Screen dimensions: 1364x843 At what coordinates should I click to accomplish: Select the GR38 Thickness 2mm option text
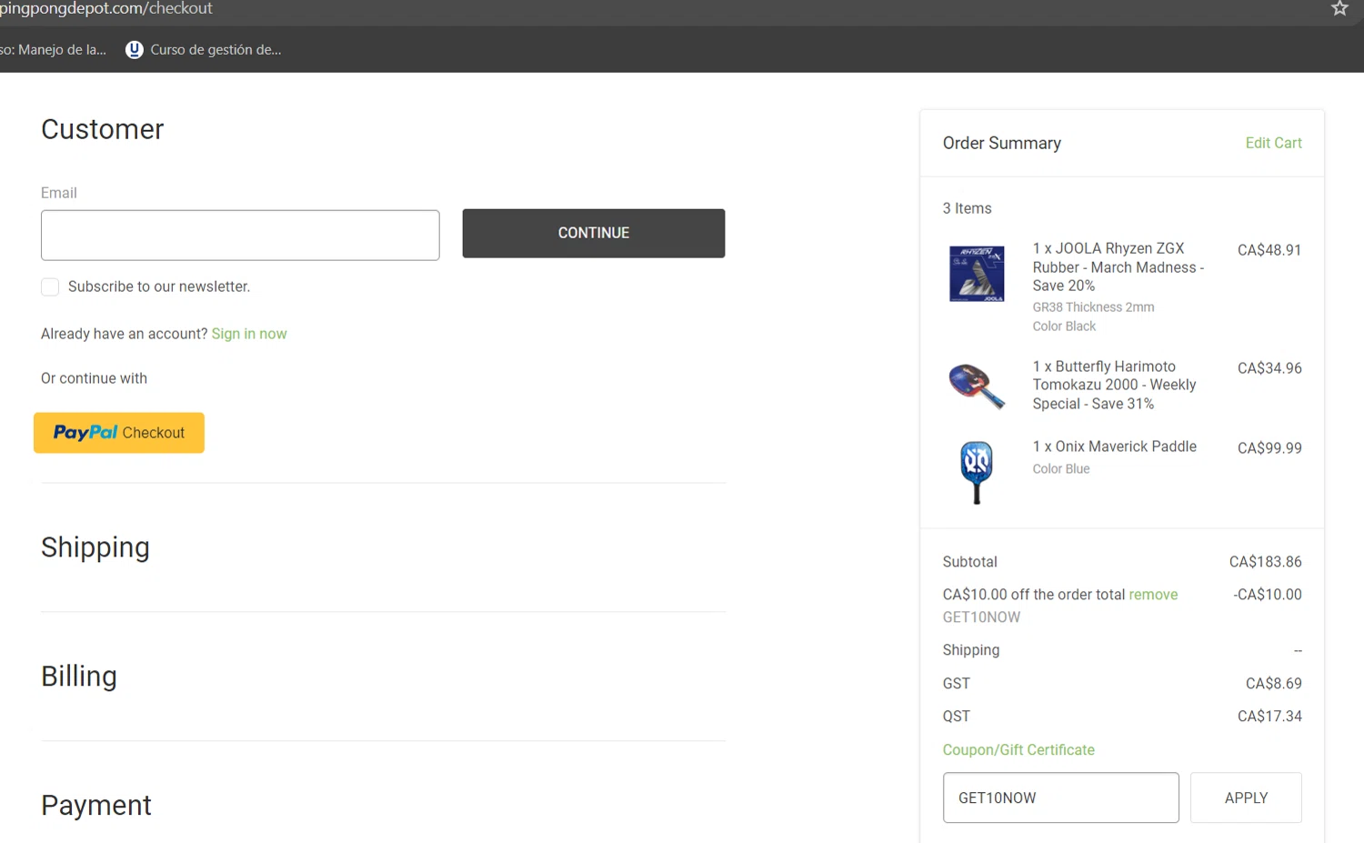click(1093, 307)
